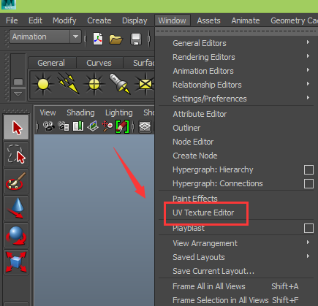Open the File menu

12,20
